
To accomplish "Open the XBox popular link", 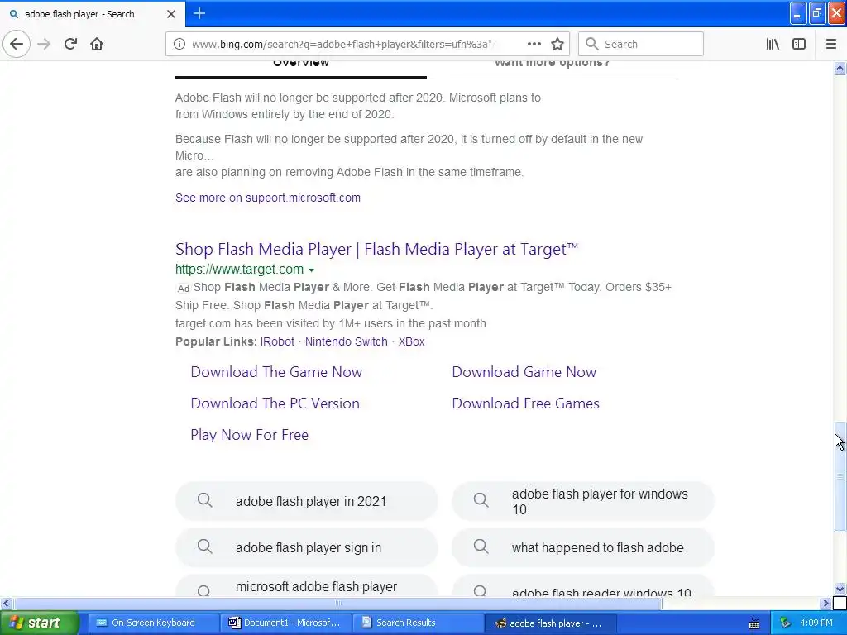I will 411,341.
